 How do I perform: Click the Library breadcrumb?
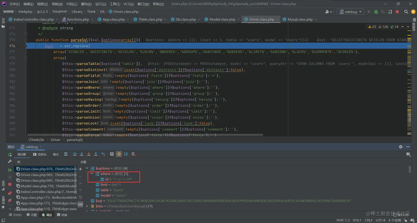pos(77,12)
